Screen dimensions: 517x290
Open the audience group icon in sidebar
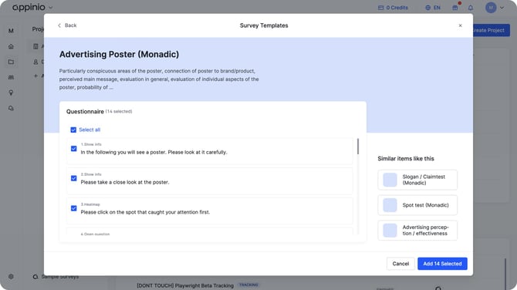coord(11,77)
